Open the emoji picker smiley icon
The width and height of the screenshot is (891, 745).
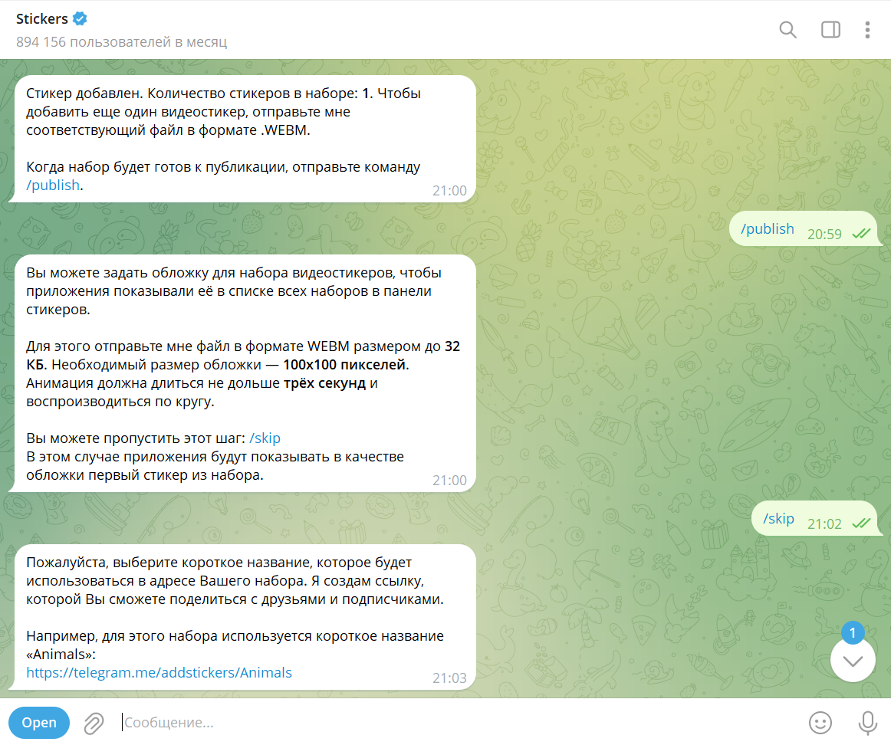[x=820, y=723]
